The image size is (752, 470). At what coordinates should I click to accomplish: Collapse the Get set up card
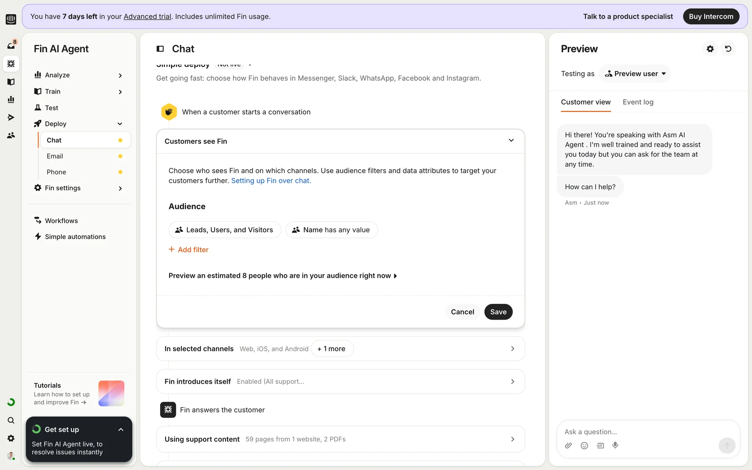pyautogui.click(x=121, y=430)
